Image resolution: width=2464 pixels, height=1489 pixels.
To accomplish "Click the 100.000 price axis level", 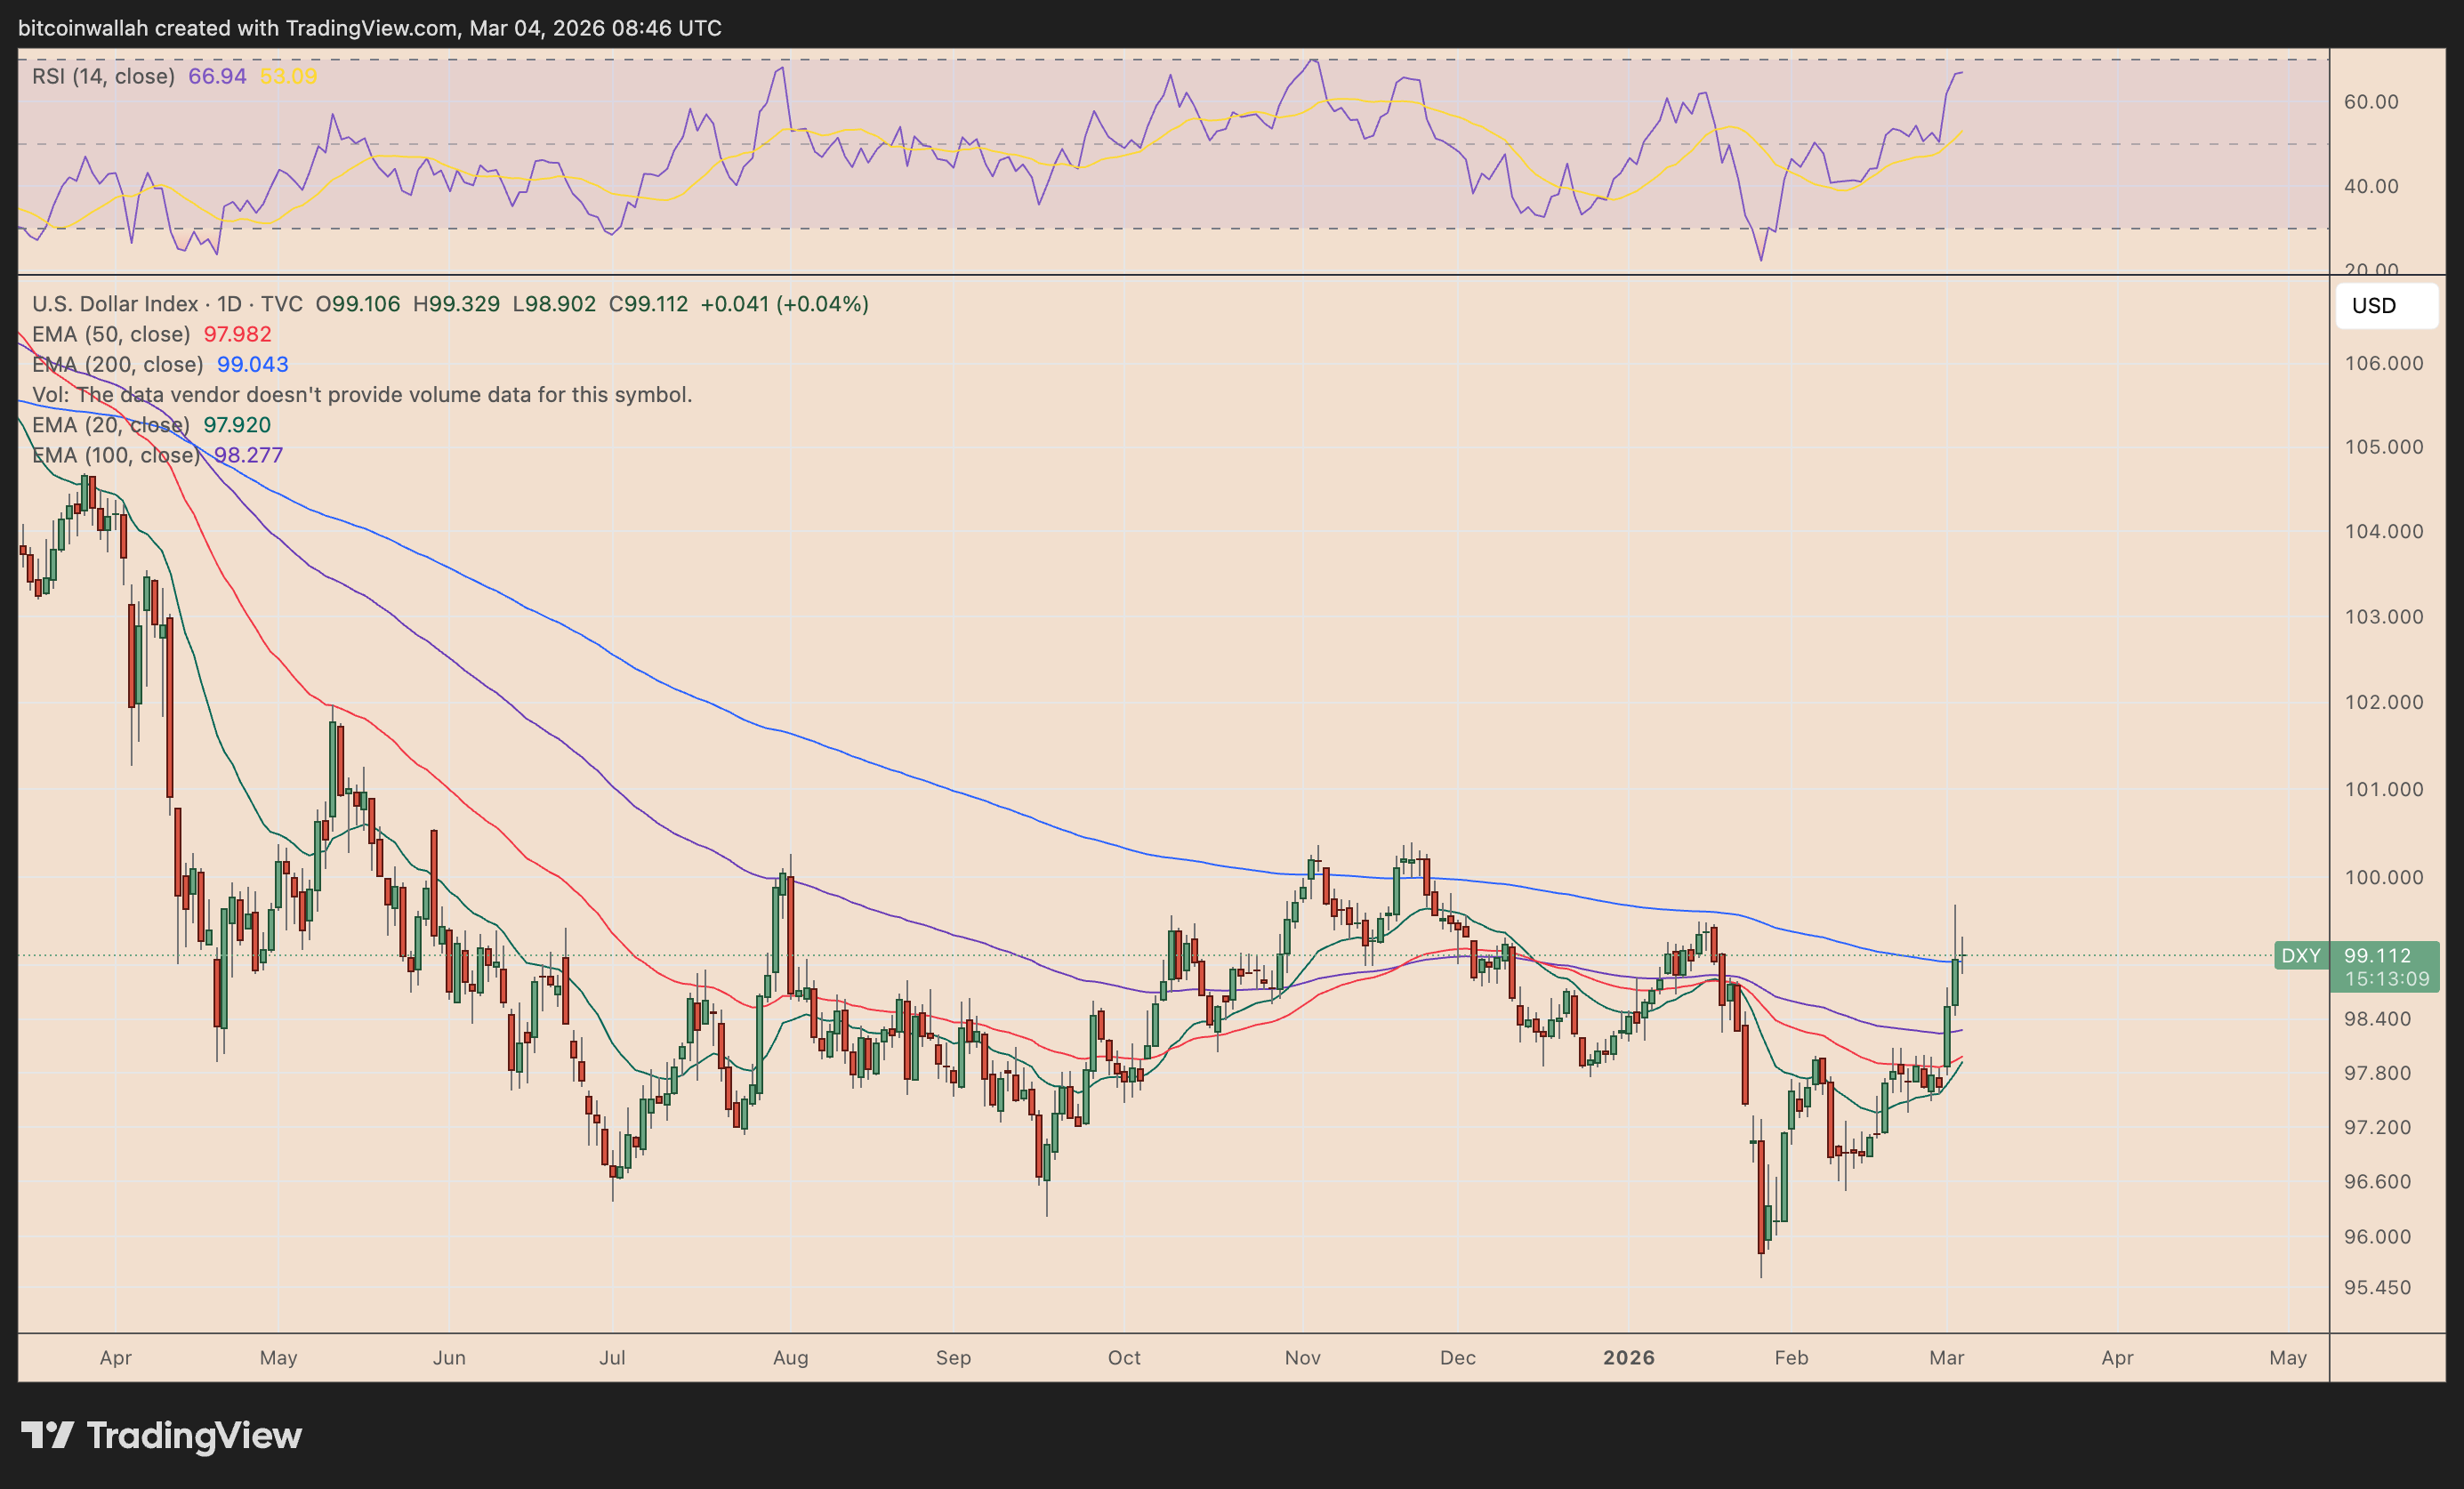I will point(2383,877).
